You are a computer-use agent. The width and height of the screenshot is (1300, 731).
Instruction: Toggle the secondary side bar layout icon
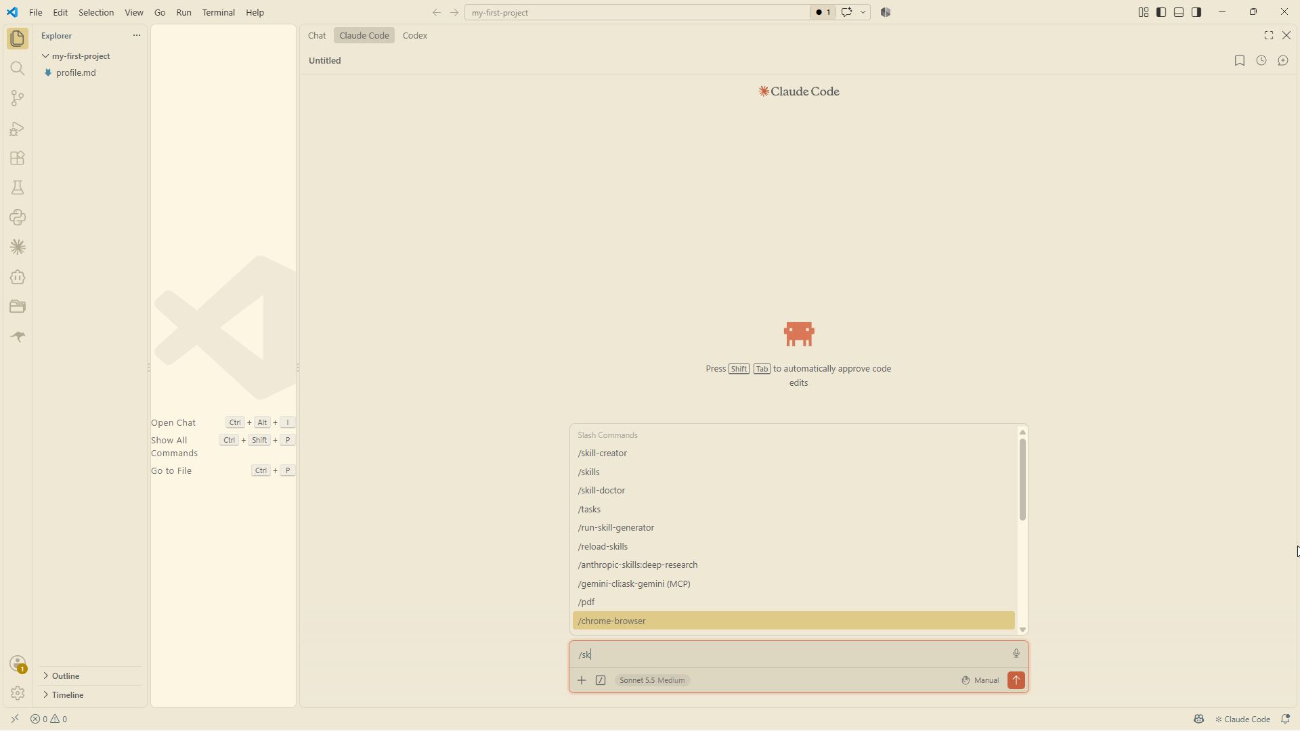click(1196, 12)
